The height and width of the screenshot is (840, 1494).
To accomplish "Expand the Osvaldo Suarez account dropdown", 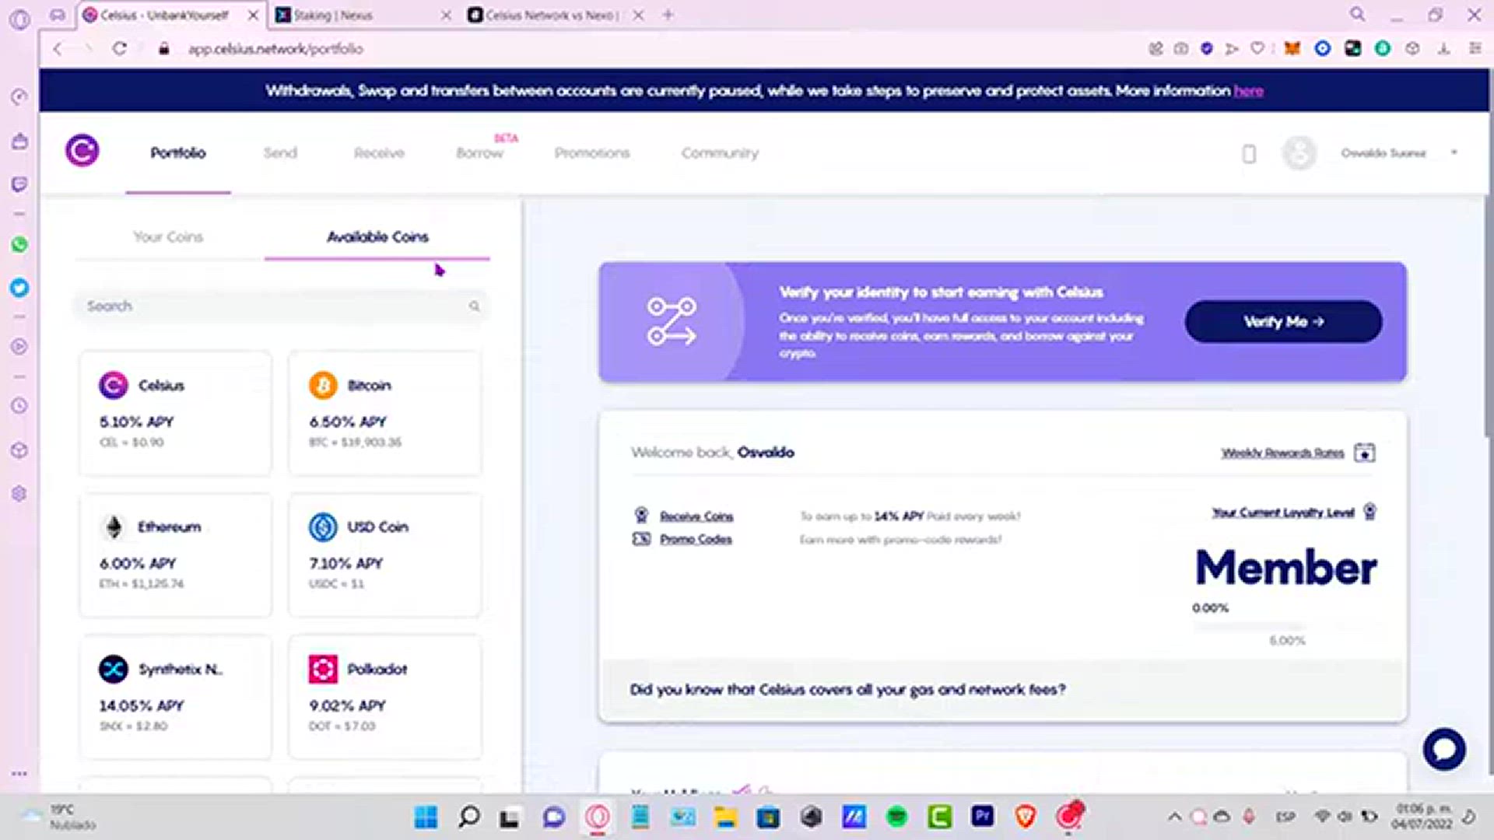I will point(1454,152).
